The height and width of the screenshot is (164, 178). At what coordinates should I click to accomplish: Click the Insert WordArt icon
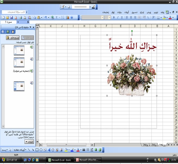tap(49, 150)
